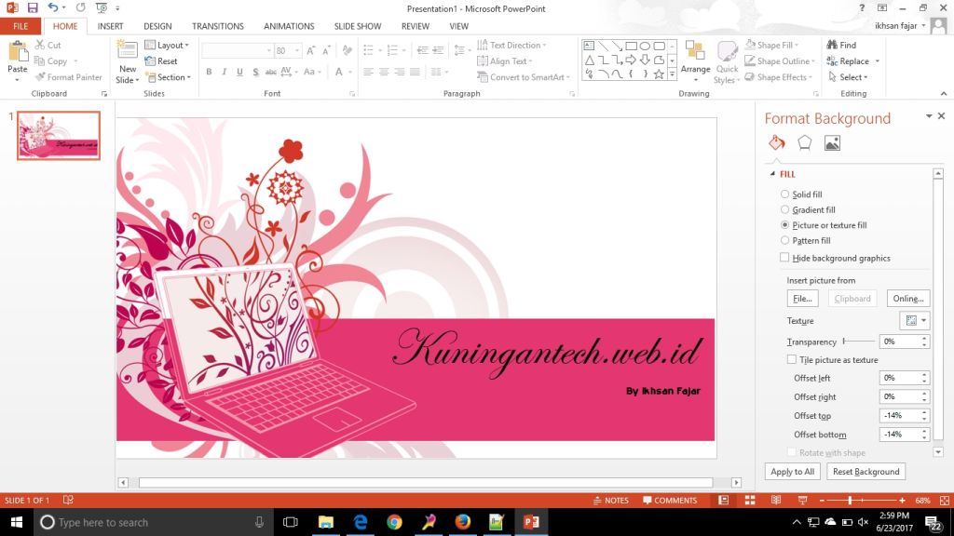Viewport: 954px width, 536px height.
Task: Open the FILE tab
Action: (20, 26)
